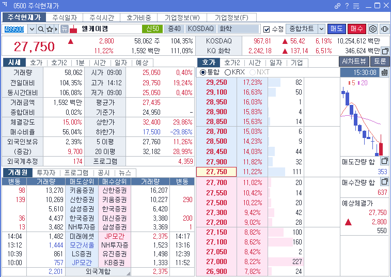
Task: Expand the 외국계합 corner triangle
Action: (x=128, y=273)
